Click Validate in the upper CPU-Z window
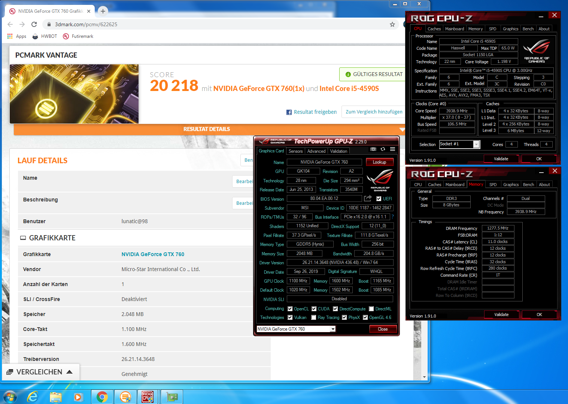Viewport: 568px width, 404px height. [501, 159]
